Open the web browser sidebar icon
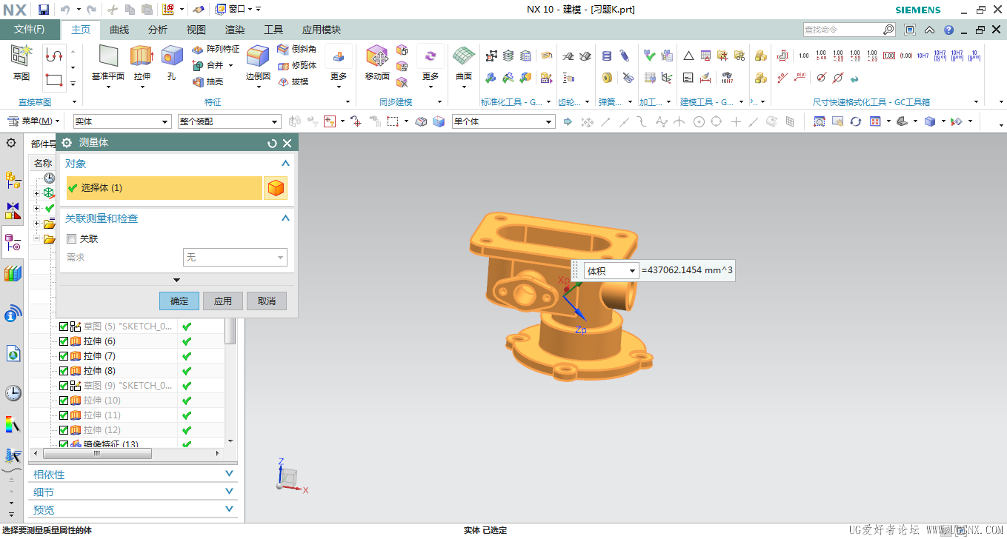1007x539 pixels. pyautogui.click(x=13, y=354)
